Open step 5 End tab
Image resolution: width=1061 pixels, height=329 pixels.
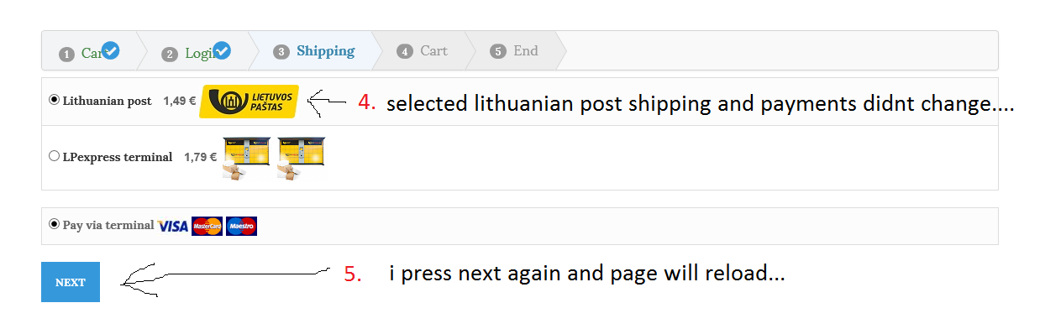(x=515, y=51)
